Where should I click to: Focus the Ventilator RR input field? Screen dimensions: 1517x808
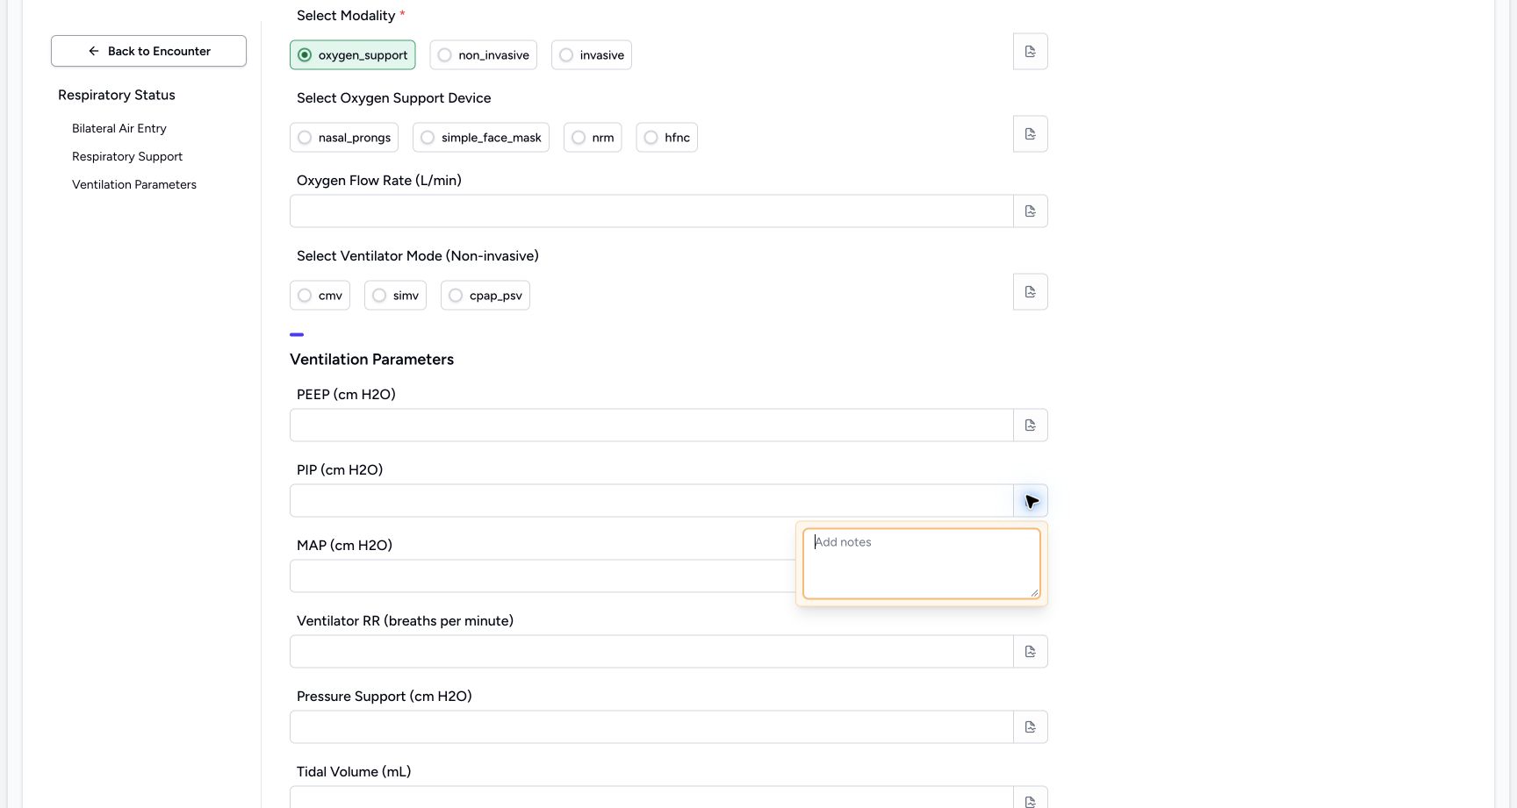point(651,652)
